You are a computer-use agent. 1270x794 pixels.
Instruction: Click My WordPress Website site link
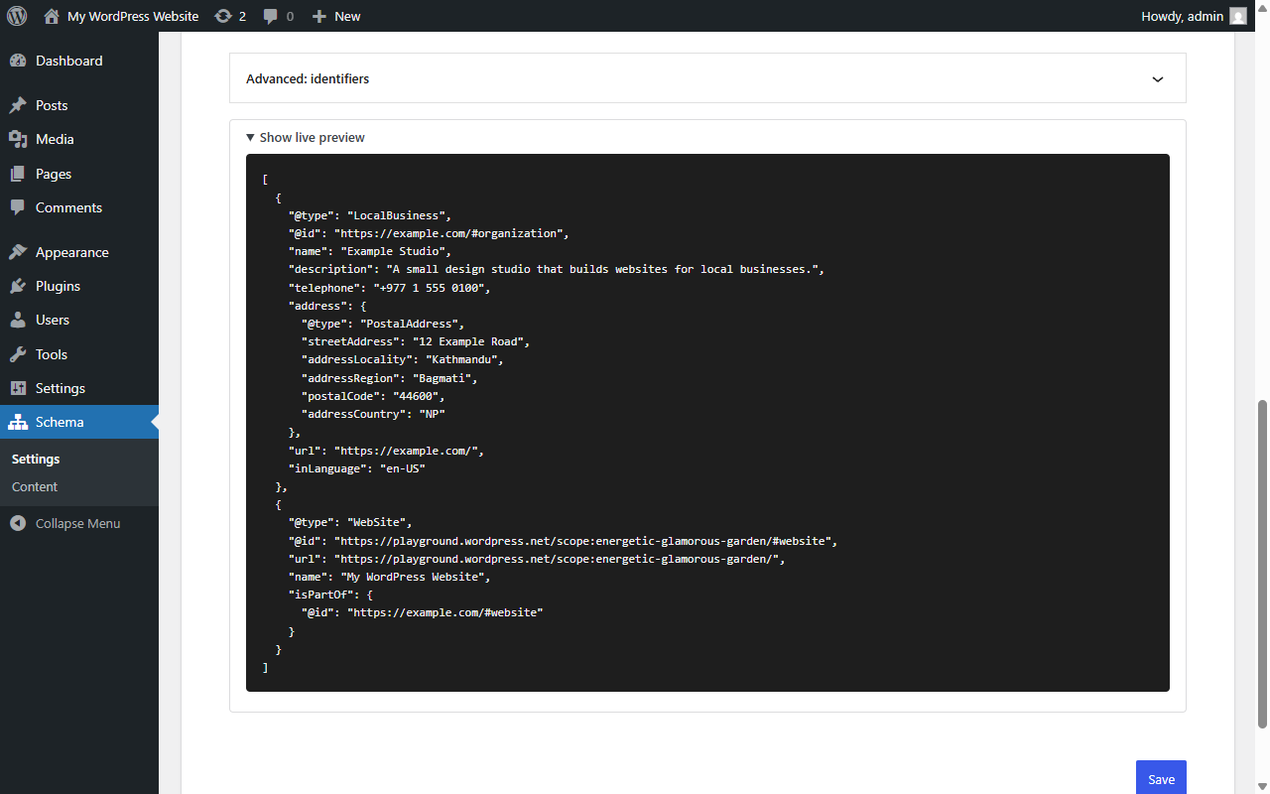click(x=133, y=16)
